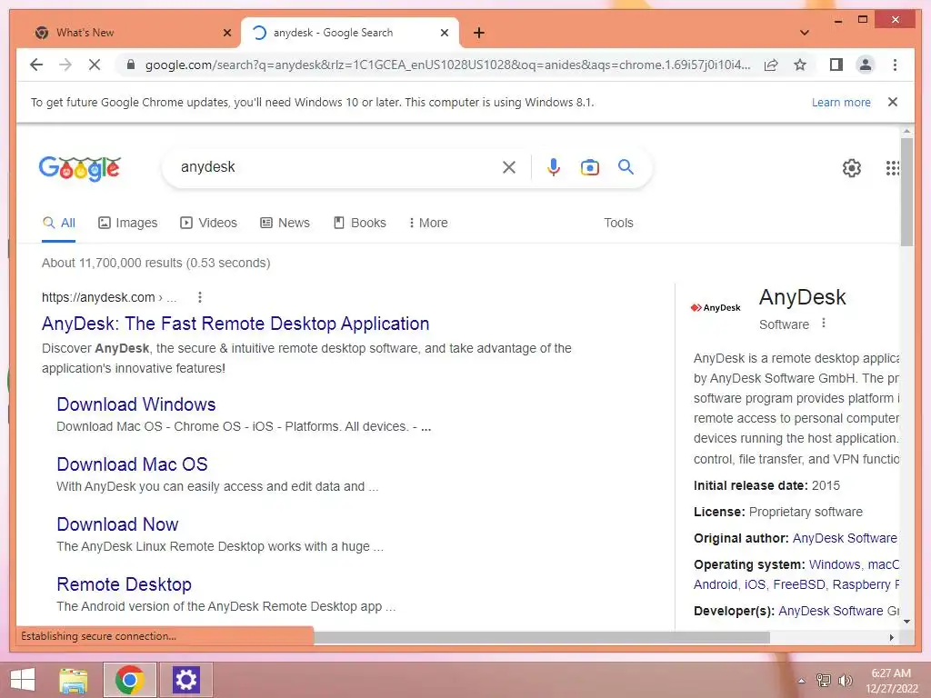Dismiss the Chrome update notice

click(893, 102)
